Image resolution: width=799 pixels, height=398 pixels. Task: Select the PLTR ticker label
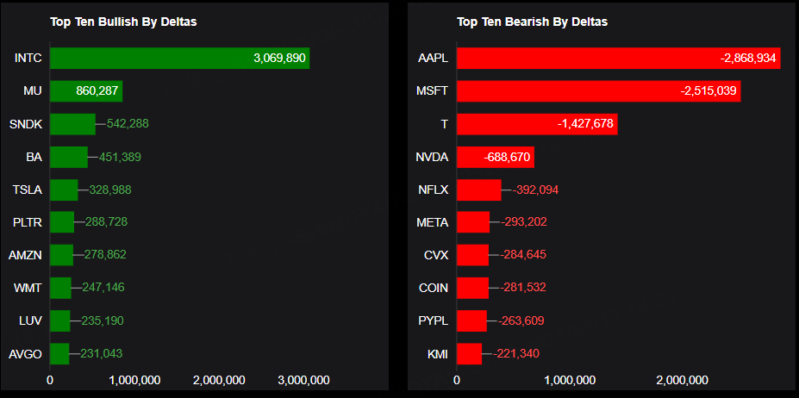(28, 222)
